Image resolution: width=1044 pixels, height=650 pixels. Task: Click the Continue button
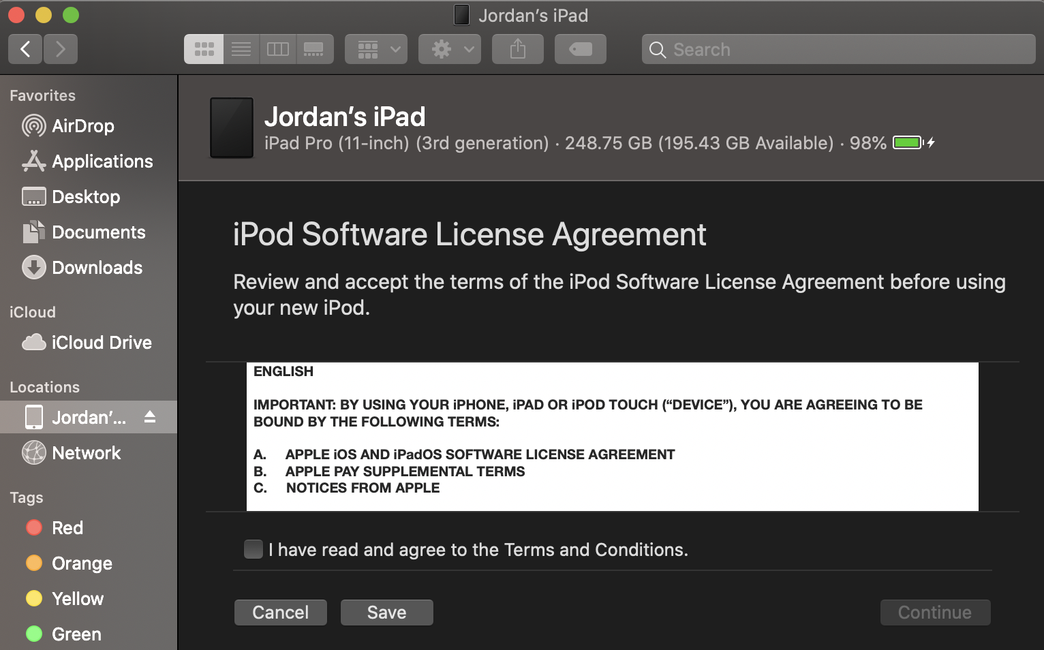[935, 613]
